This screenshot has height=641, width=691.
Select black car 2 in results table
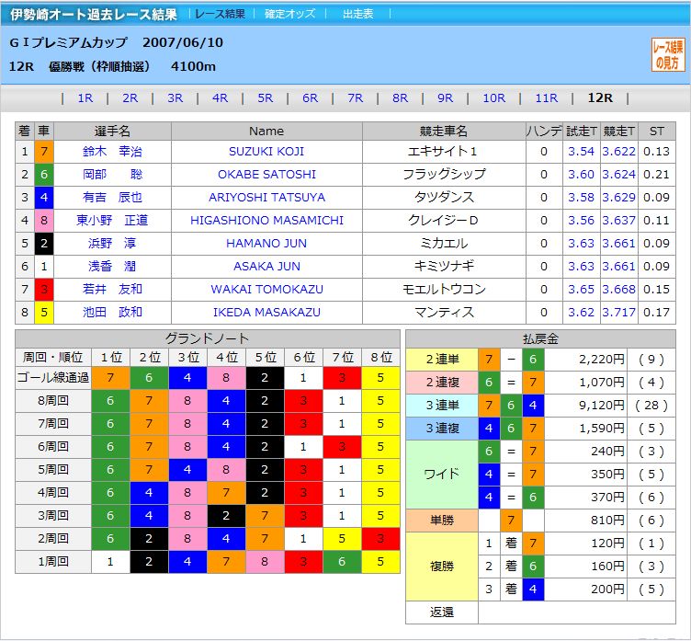point(44,244)
